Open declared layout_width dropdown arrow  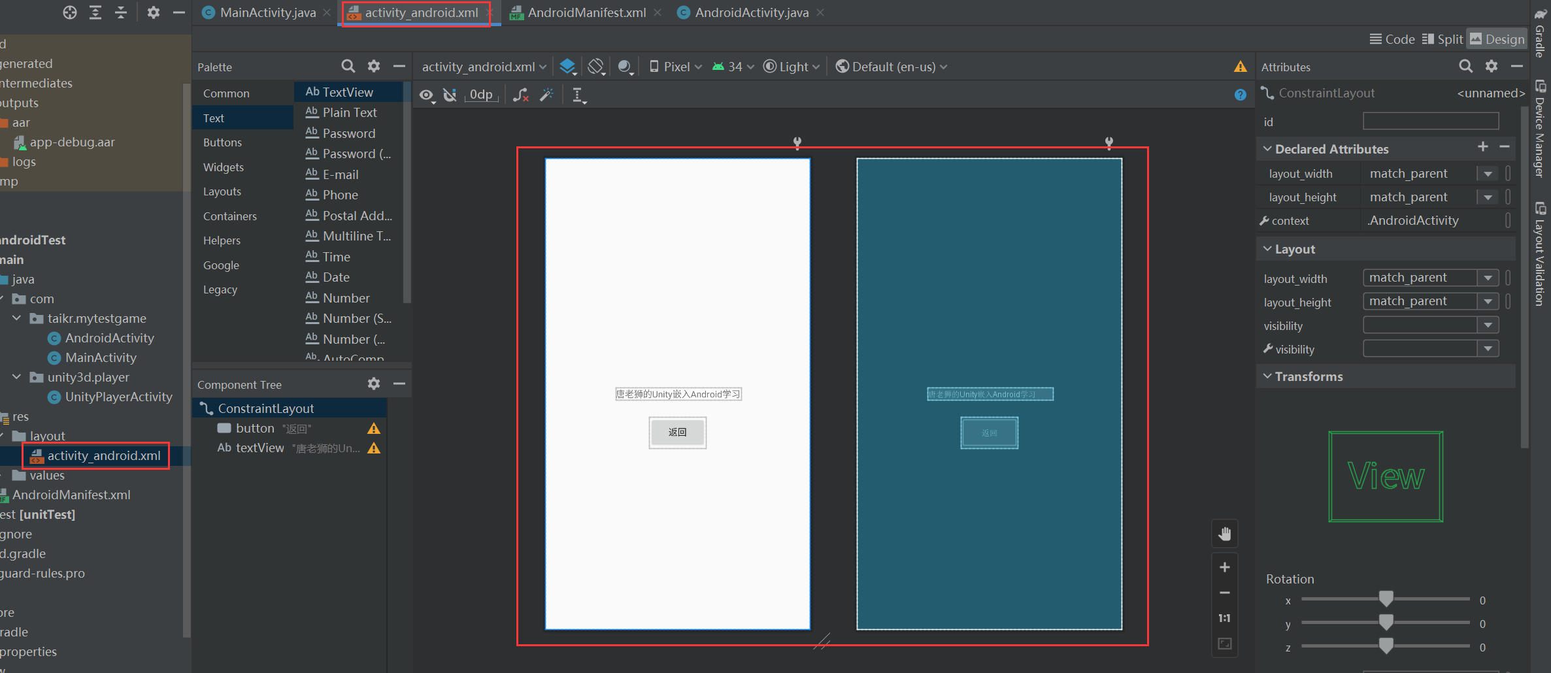(x=1488, y=174)
